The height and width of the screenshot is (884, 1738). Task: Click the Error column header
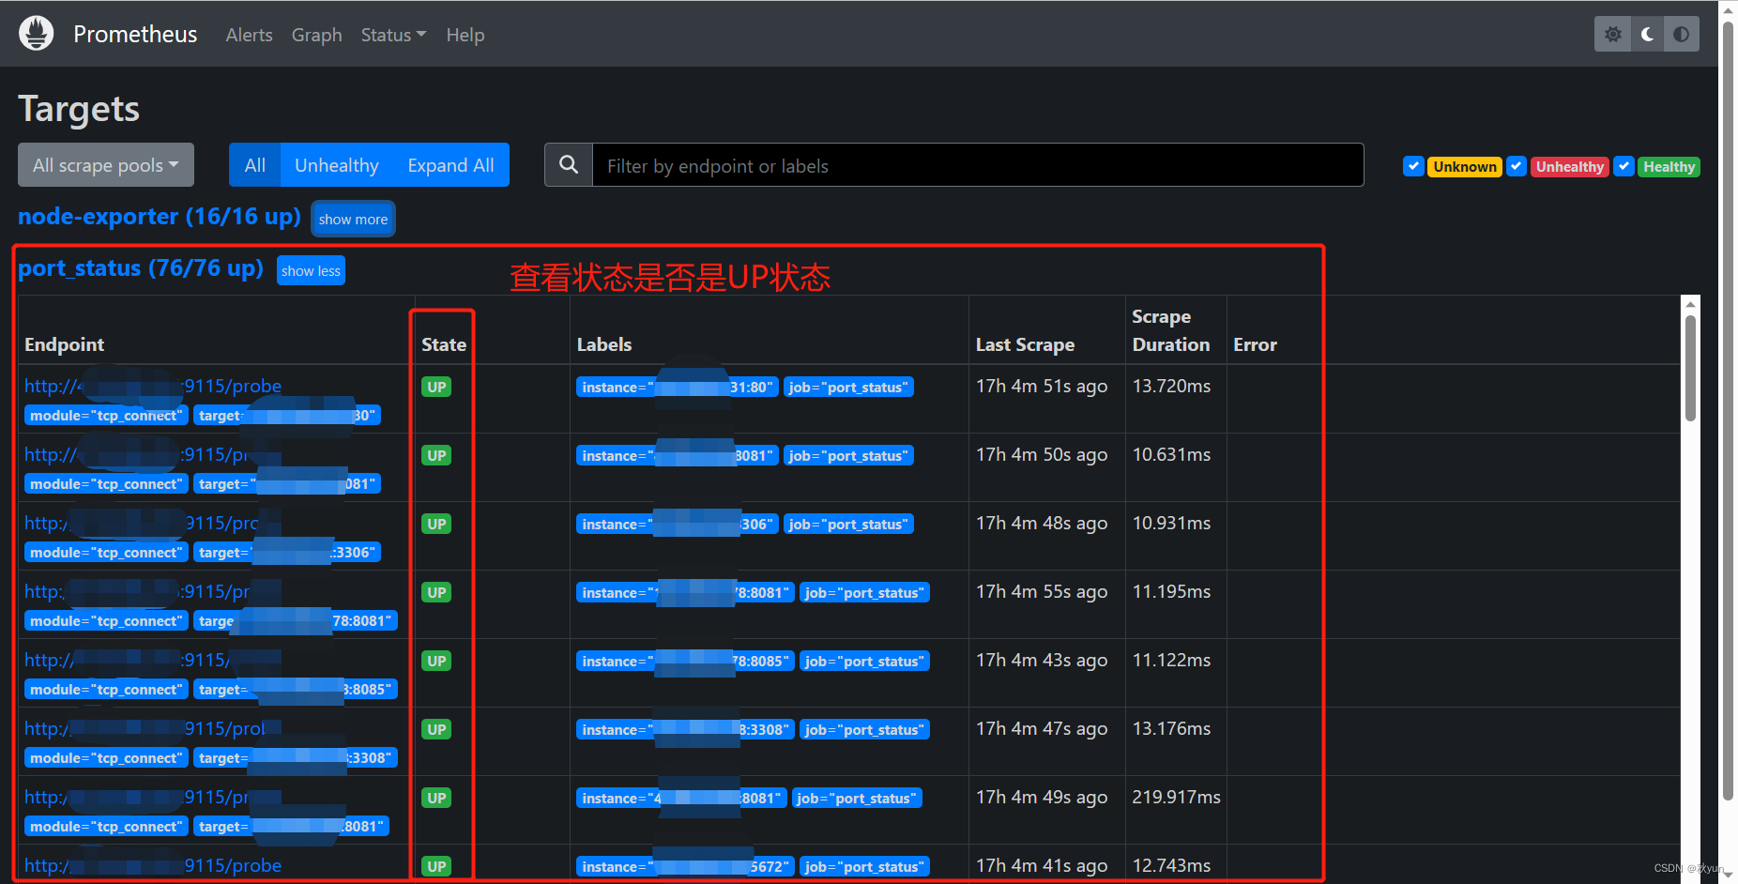click(x=1255, y=344)
